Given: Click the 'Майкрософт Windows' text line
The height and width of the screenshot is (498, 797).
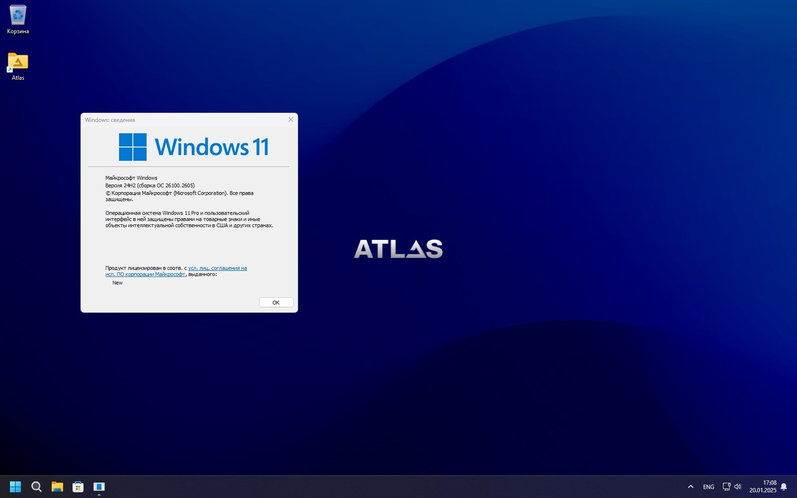Looking at the screenshot, I should 131,178.
